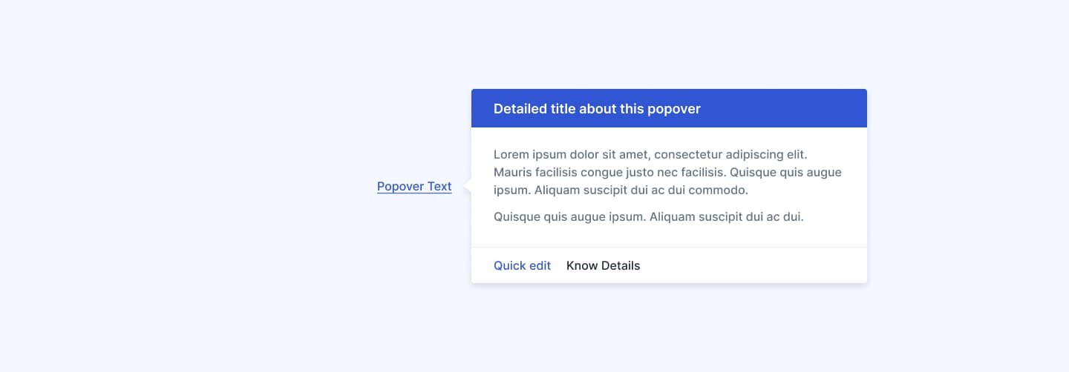Click empty footer area right of Know Details
This screenshot has height=372, width=1069.
click(x=757, y=265)
